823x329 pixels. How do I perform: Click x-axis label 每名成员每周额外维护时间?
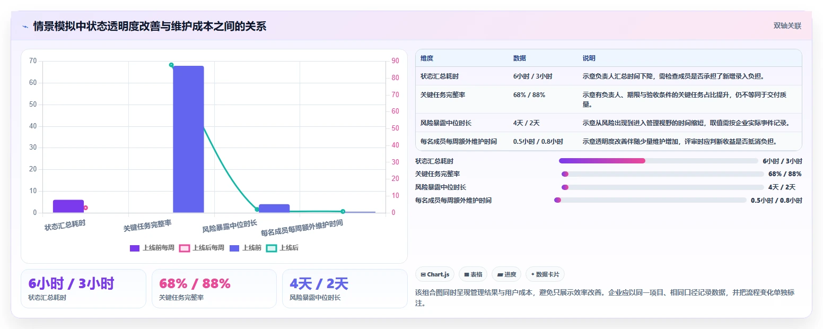tap(302, 228)
